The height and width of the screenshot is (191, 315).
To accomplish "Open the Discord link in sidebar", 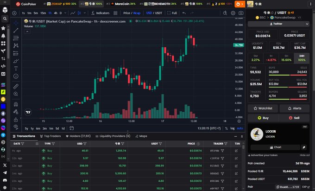I will pos(5,180).
